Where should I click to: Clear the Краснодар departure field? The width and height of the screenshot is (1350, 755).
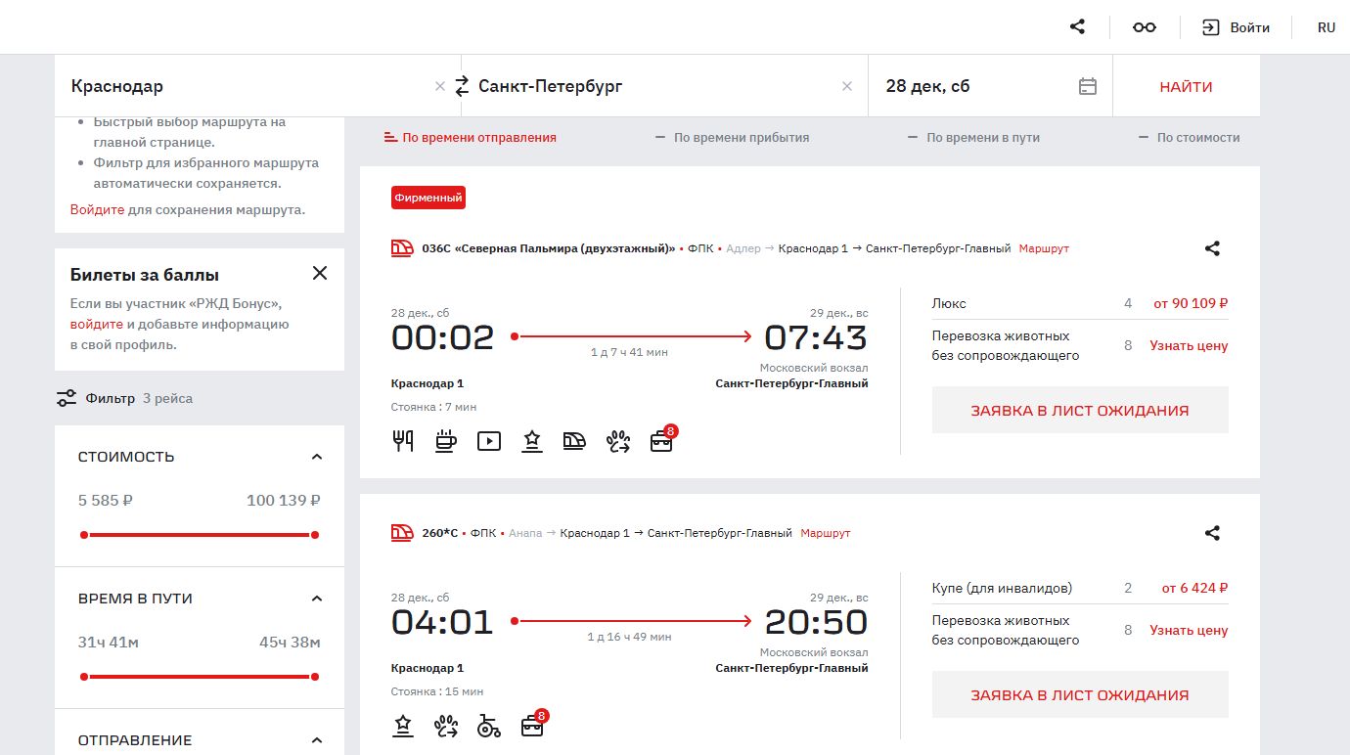click(439, 86)
